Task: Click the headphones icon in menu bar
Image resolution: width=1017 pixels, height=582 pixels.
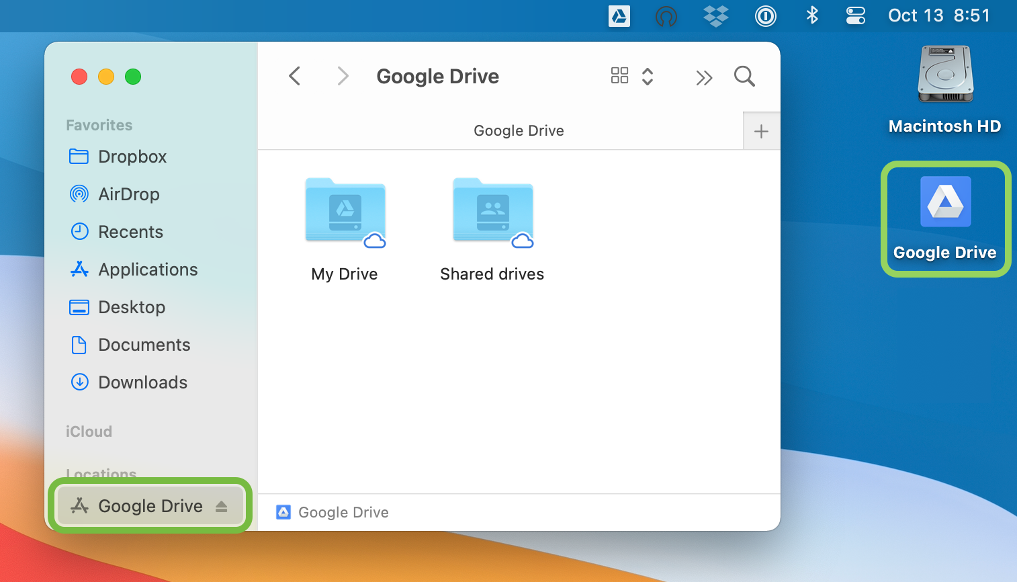Action: (666, 15)
